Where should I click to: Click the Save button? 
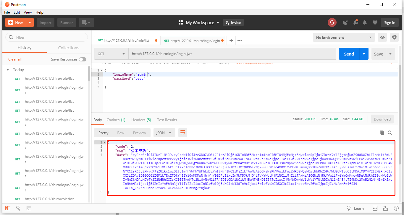point(379,54)
